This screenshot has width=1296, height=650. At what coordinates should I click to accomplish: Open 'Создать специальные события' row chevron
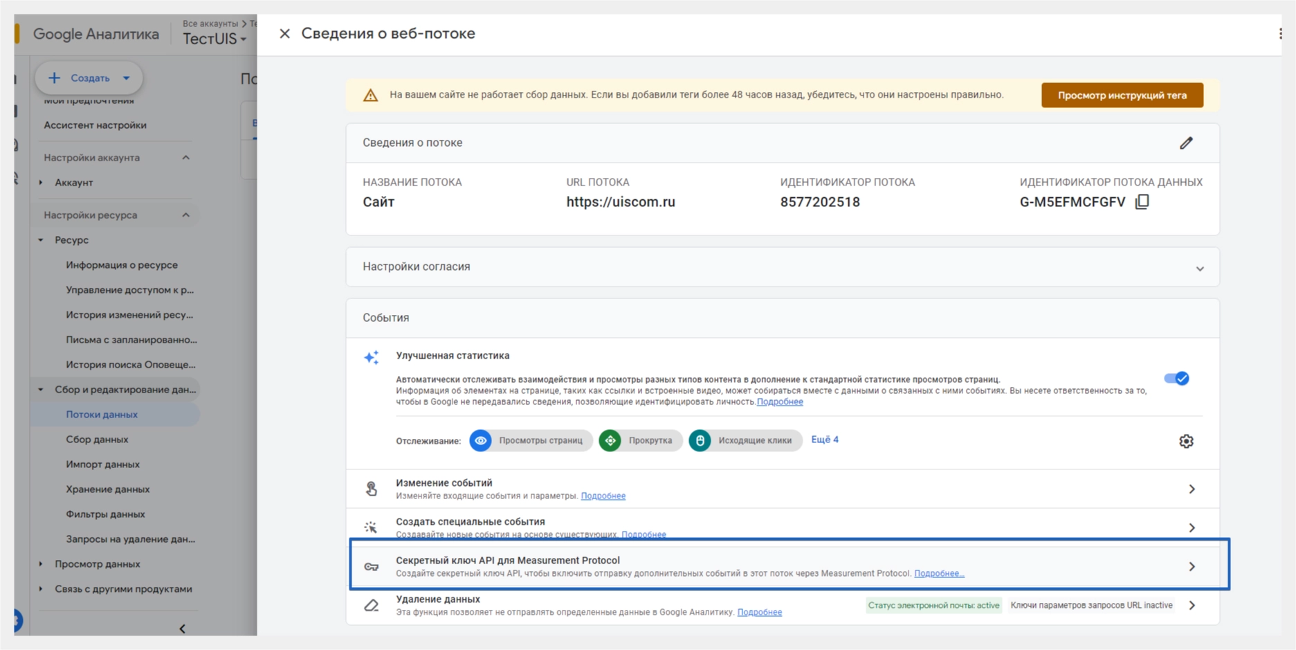click(1192, 527)
